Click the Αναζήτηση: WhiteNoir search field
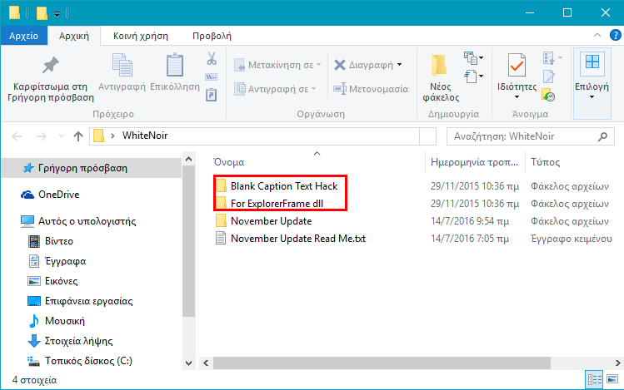 [x=531, y=136]
